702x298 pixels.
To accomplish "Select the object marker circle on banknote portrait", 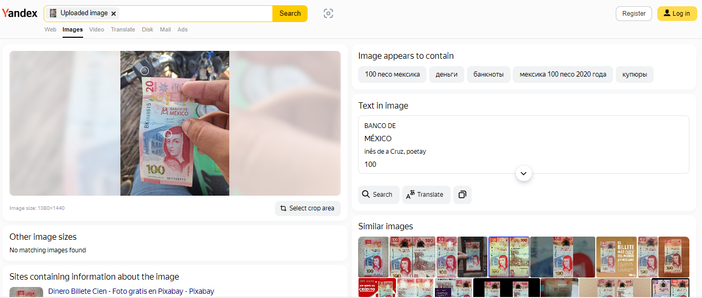I will click(168, 134).
